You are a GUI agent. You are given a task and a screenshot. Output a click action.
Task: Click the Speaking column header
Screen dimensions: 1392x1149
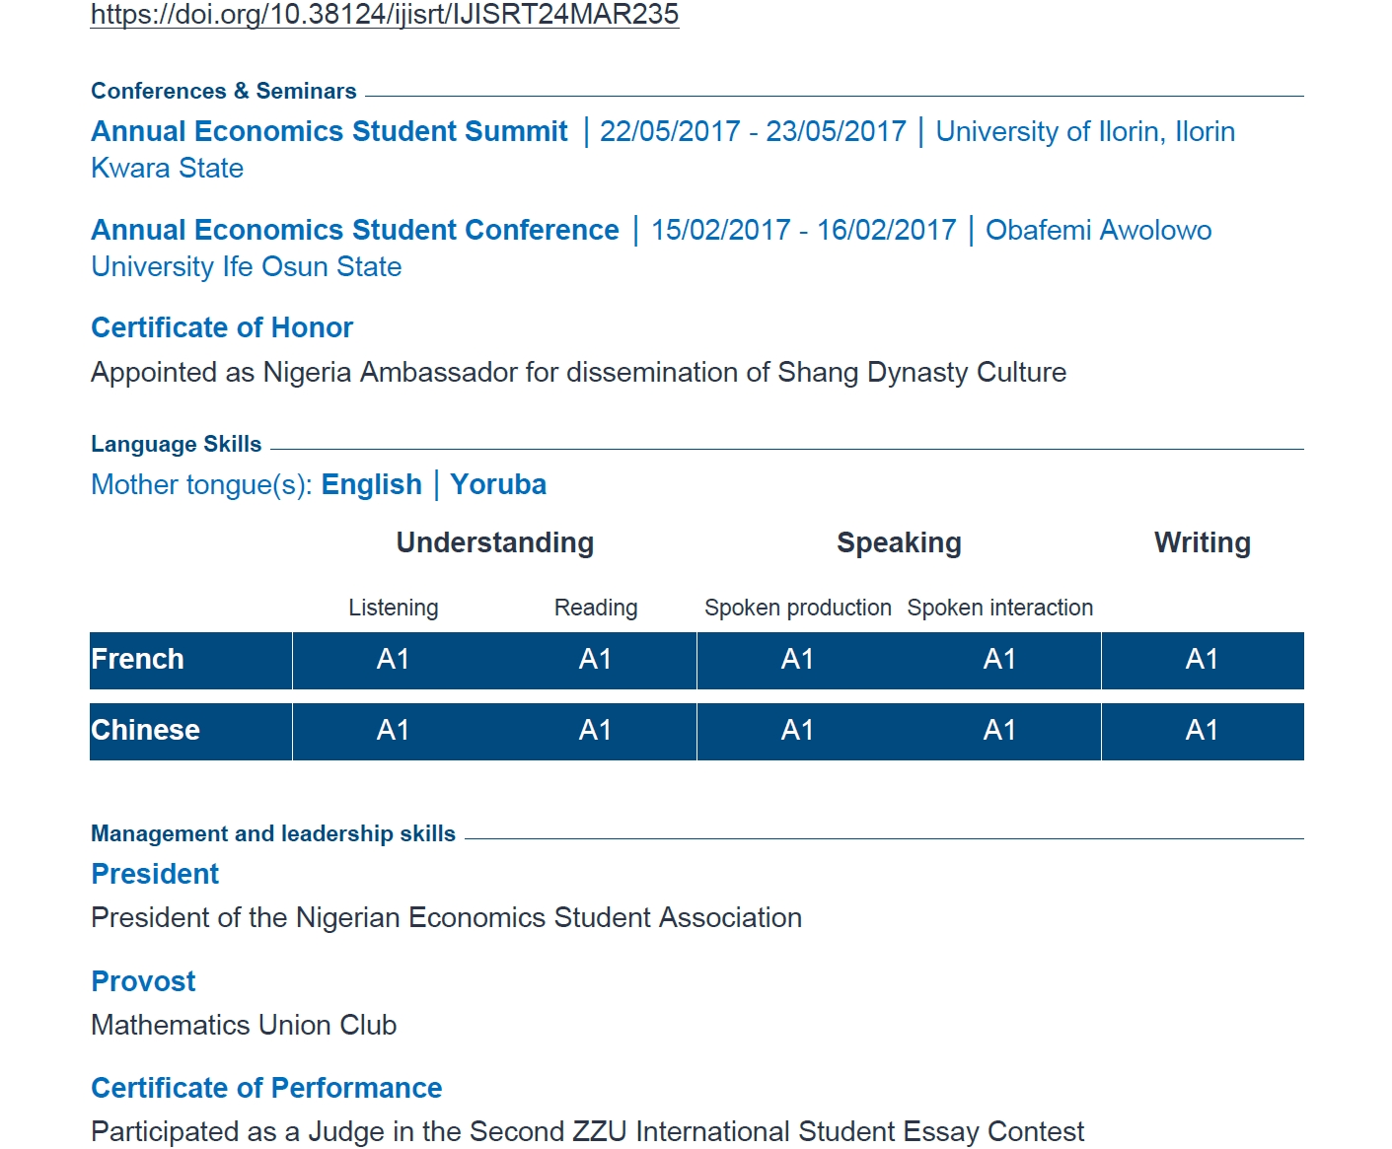click(x=898, y=542)
